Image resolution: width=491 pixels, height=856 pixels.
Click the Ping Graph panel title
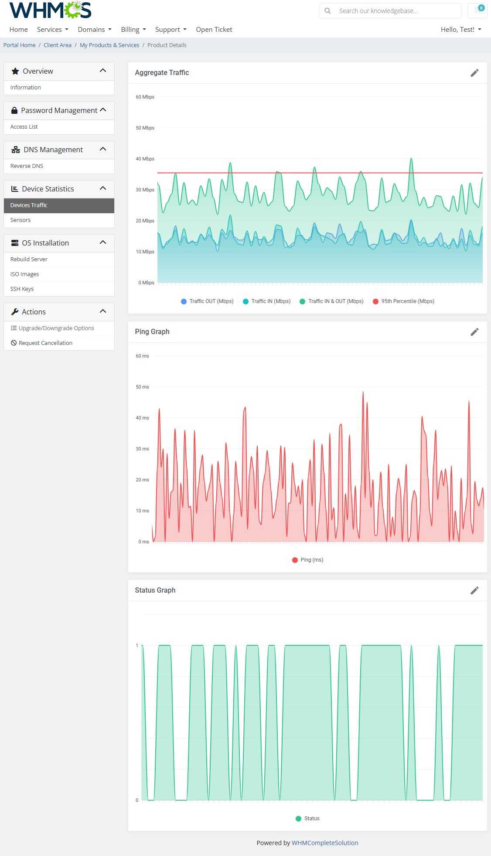(152, 332)
